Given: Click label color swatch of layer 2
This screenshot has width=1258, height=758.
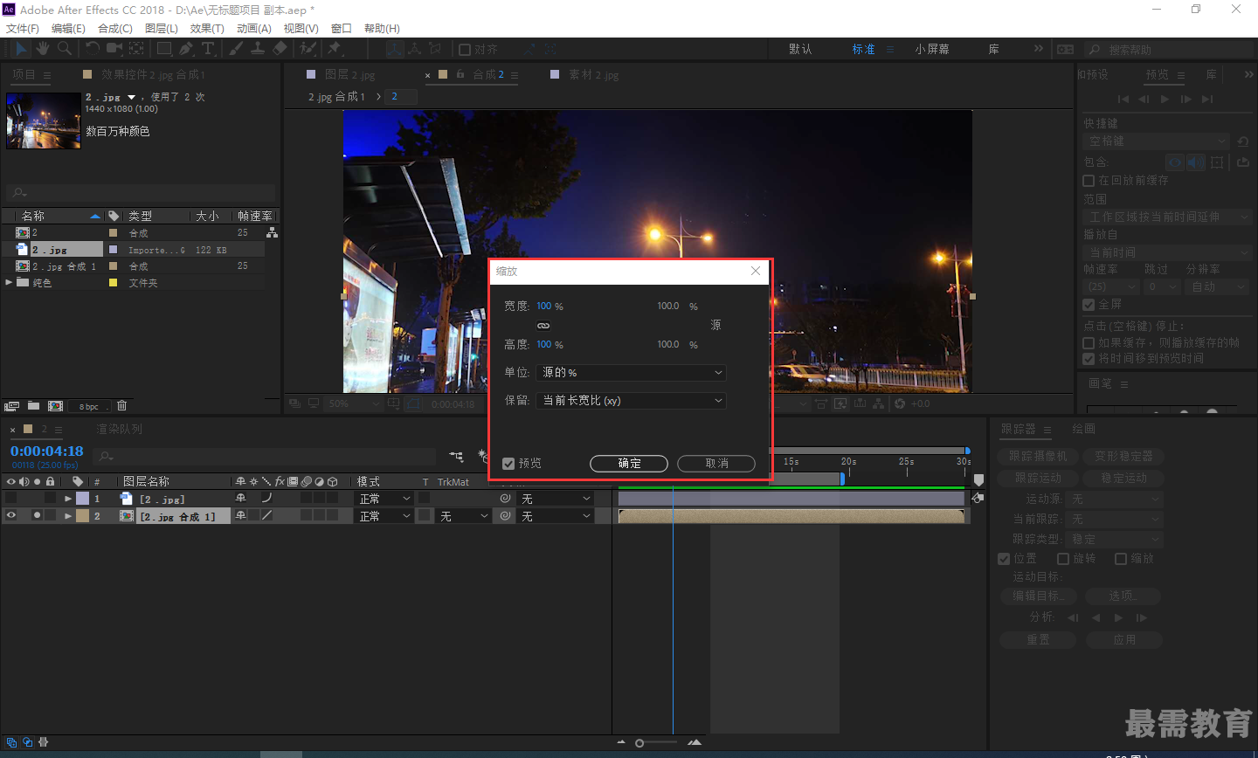Looking at the screenshot, I should 82,516.
